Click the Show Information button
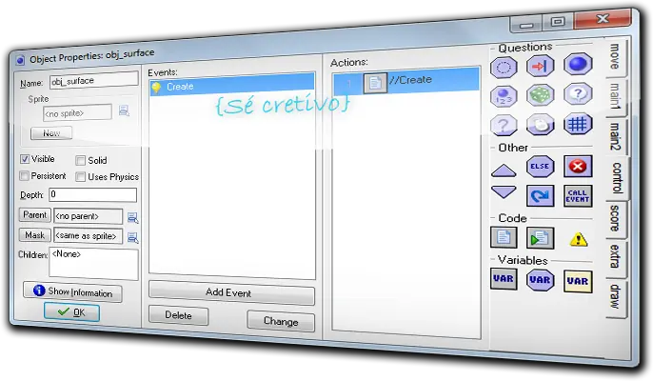 (73, 291)
